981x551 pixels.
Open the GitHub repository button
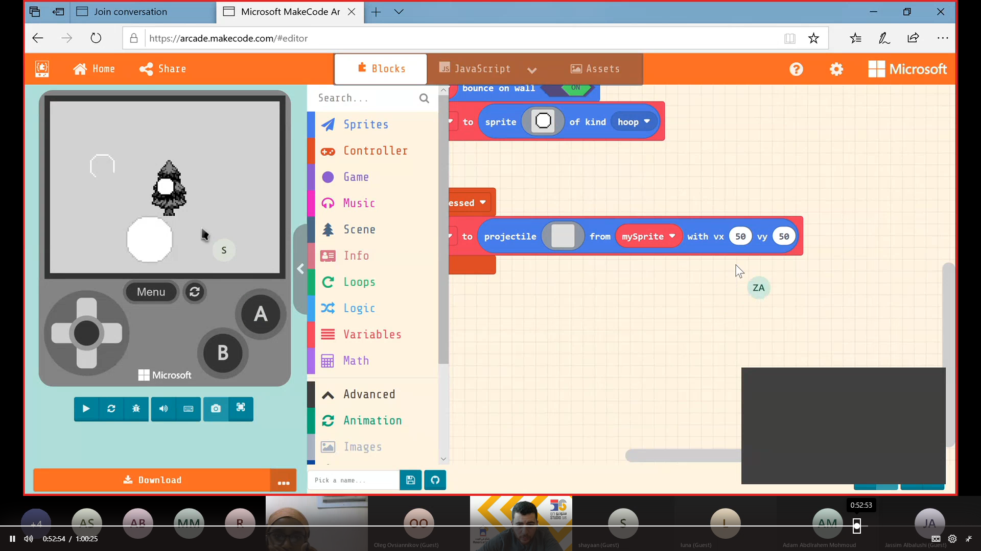tap(435, 480)
